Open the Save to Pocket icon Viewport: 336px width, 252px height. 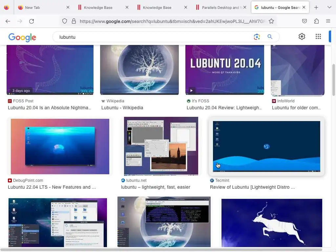pyautogui.click(x=304, y=21)
